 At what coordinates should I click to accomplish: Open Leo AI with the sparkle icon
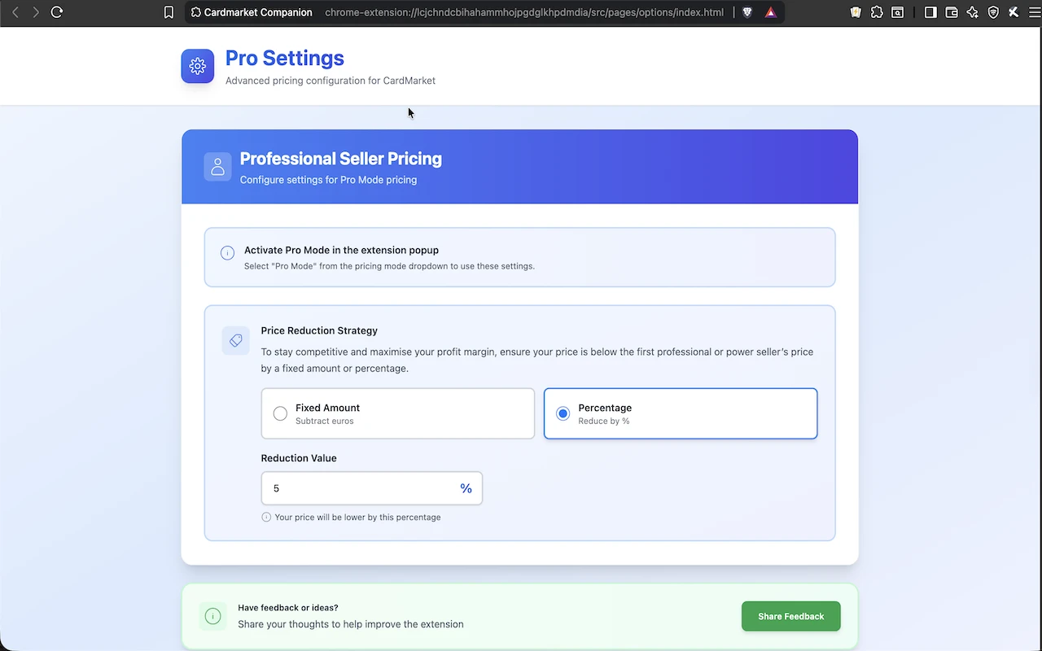point(972,12)
